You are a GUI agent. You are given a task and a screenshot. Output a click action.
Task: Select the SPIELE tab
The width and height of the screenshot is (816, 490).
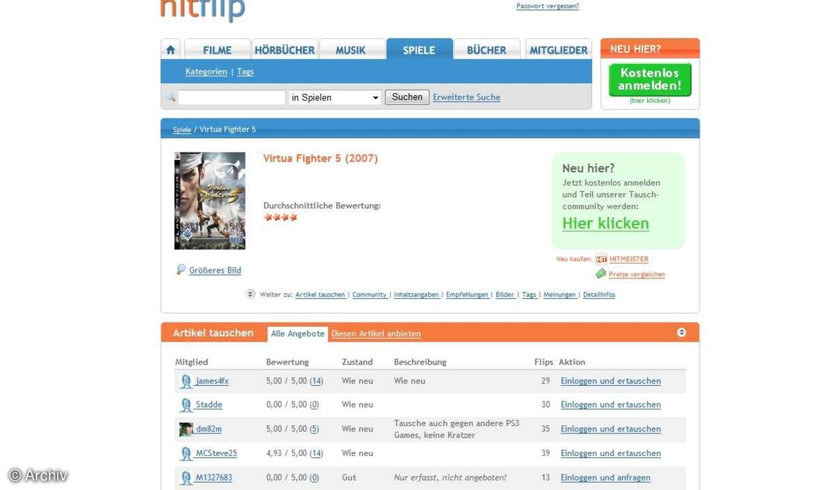(x=419, y=50)
